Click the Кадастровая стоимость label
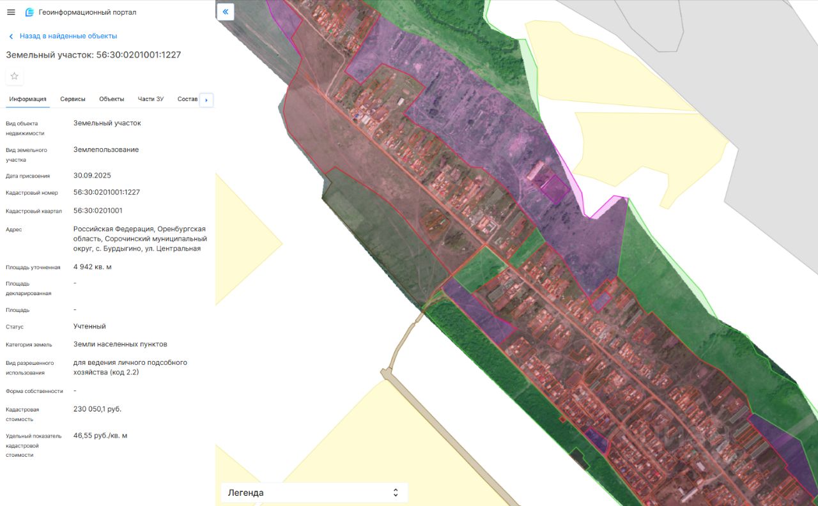This screenshot has height=506, width=818. [x=23, y=415]
